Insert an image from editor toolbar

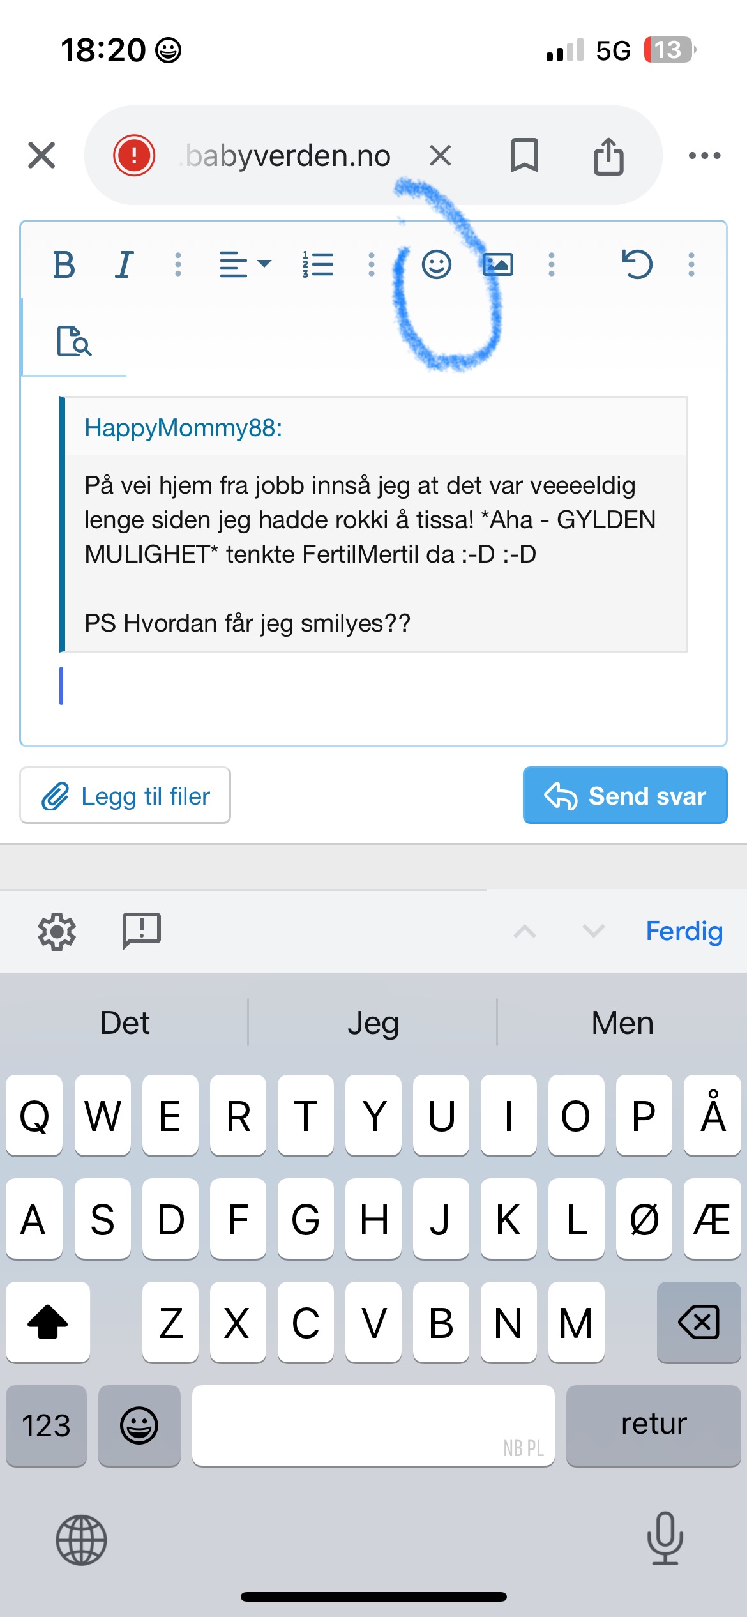coord(498,264)
